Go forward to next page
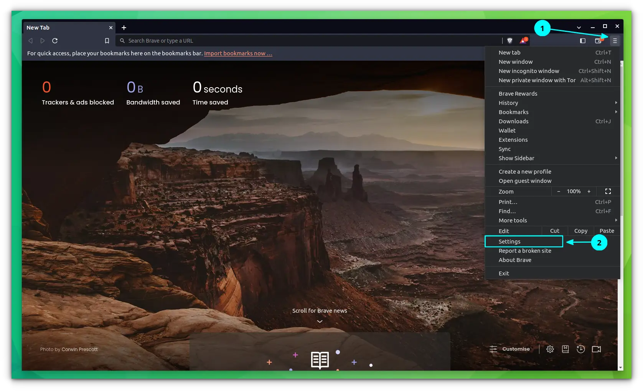This screenshot has width=643, height=391. point(43,41)
